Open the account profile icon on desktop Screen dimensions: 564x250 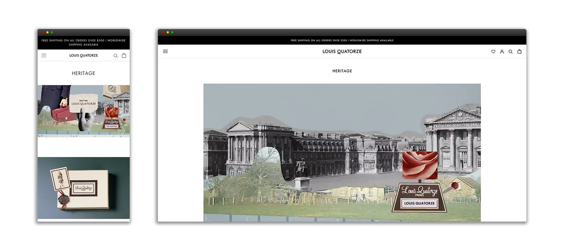tap(502, 52)
